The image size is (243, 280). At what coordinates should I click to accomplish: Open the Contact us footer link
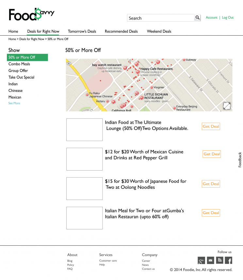point(148,269)
